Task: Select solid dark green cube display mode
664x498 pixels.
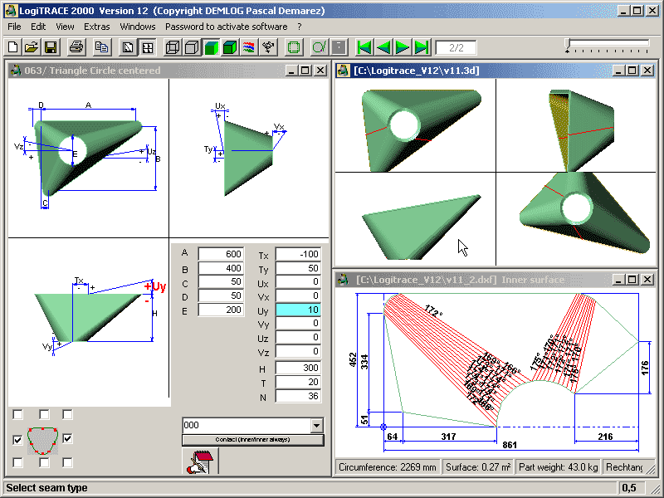Action: point(230,47)
